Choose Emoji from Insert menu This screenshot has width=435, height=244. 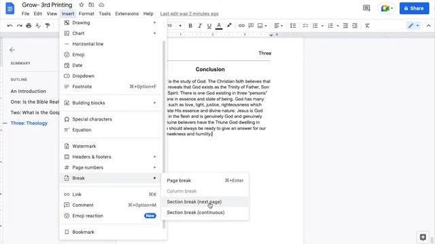click(x=110, y=54)
